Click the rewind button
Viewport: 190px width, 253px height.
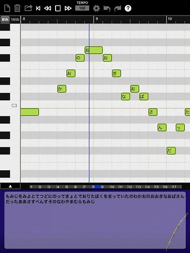point(48,8)
